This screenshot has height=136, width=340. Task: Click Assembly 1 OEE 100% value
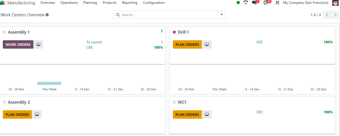click(158, 47)
